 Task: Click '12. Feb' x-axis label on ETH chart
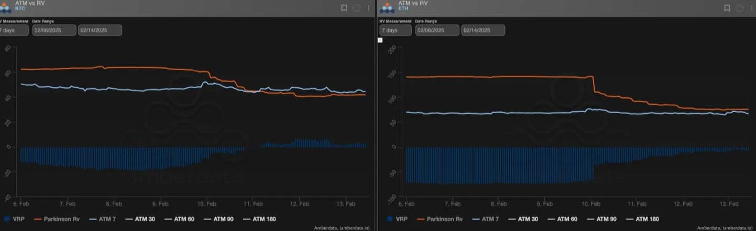[683, 203]
